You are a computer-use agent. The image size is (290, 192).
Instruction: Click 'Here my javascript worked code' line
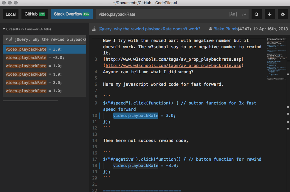point(163,85)
